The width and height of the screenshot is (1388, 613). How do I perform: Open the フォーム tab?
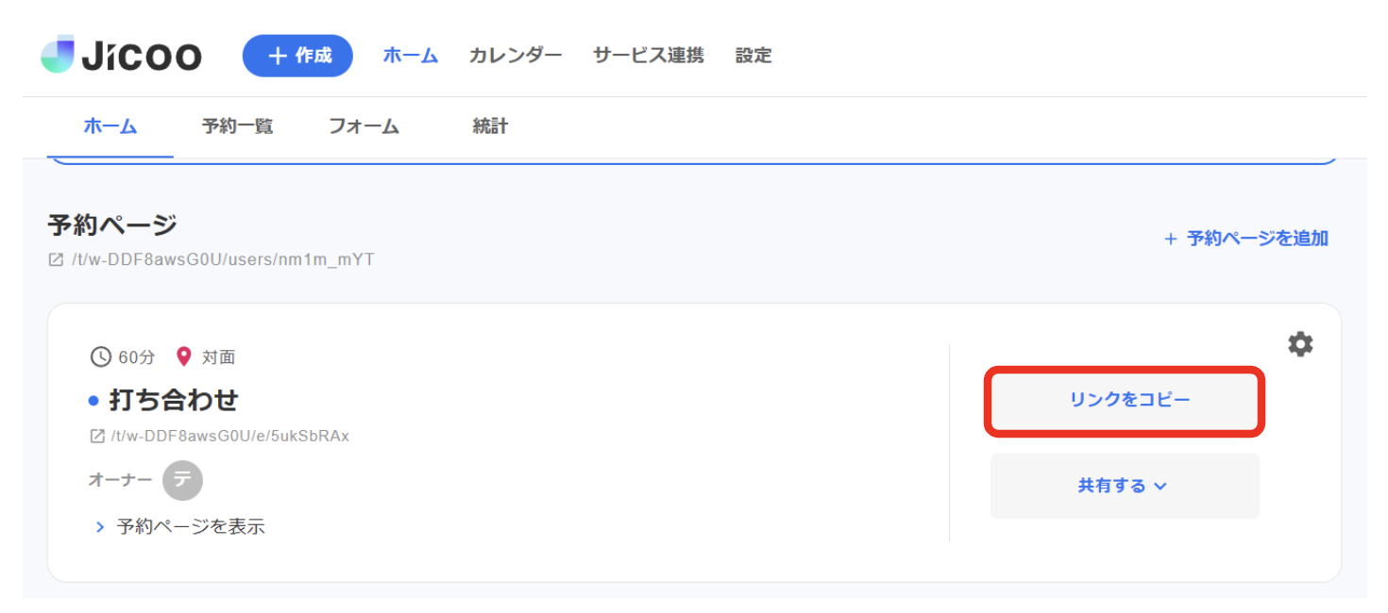tap(364, 125)
